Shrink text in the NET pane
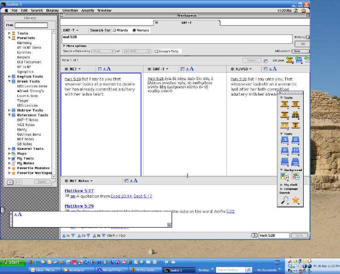 pos(104,69)
